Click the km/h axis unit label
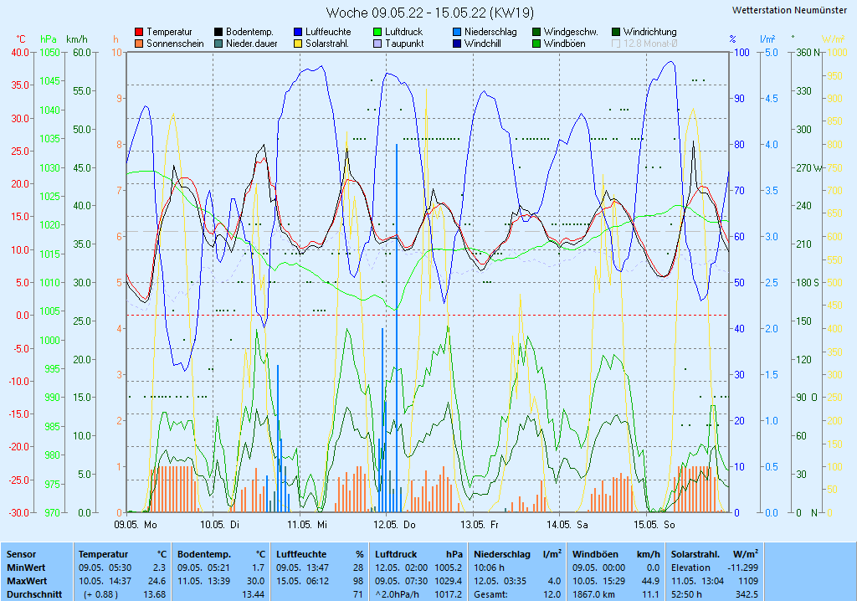The height and width of the screenshot is (601, 857). 76,39
